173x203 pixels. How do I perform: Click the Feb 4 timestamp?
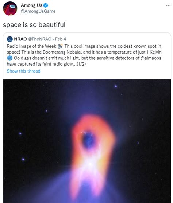(61, 39)
